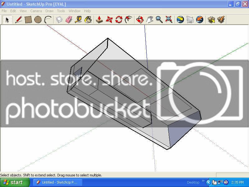Open the Tools menu
249x187 pixels.
tap(61, 11)
